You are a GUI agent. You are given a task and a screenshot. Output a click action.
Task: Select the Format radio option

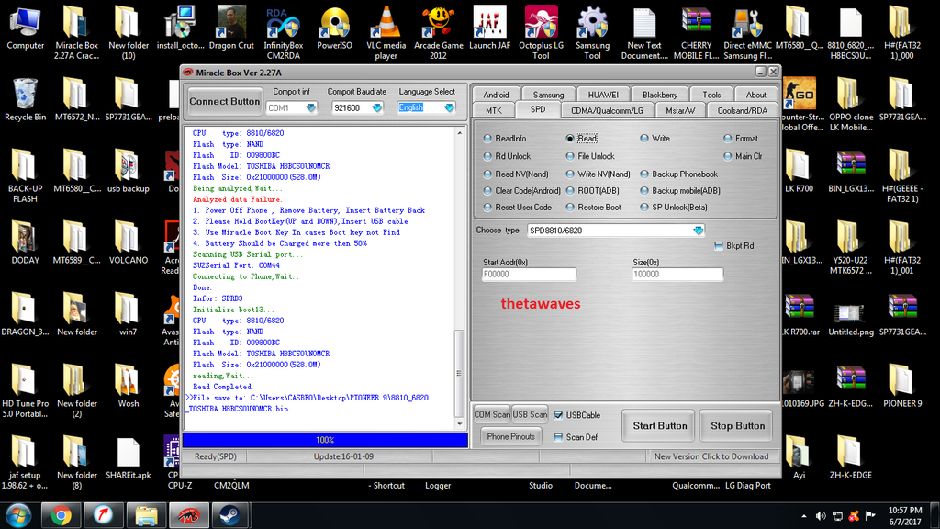pyautogui.click(x=741, y=139)
